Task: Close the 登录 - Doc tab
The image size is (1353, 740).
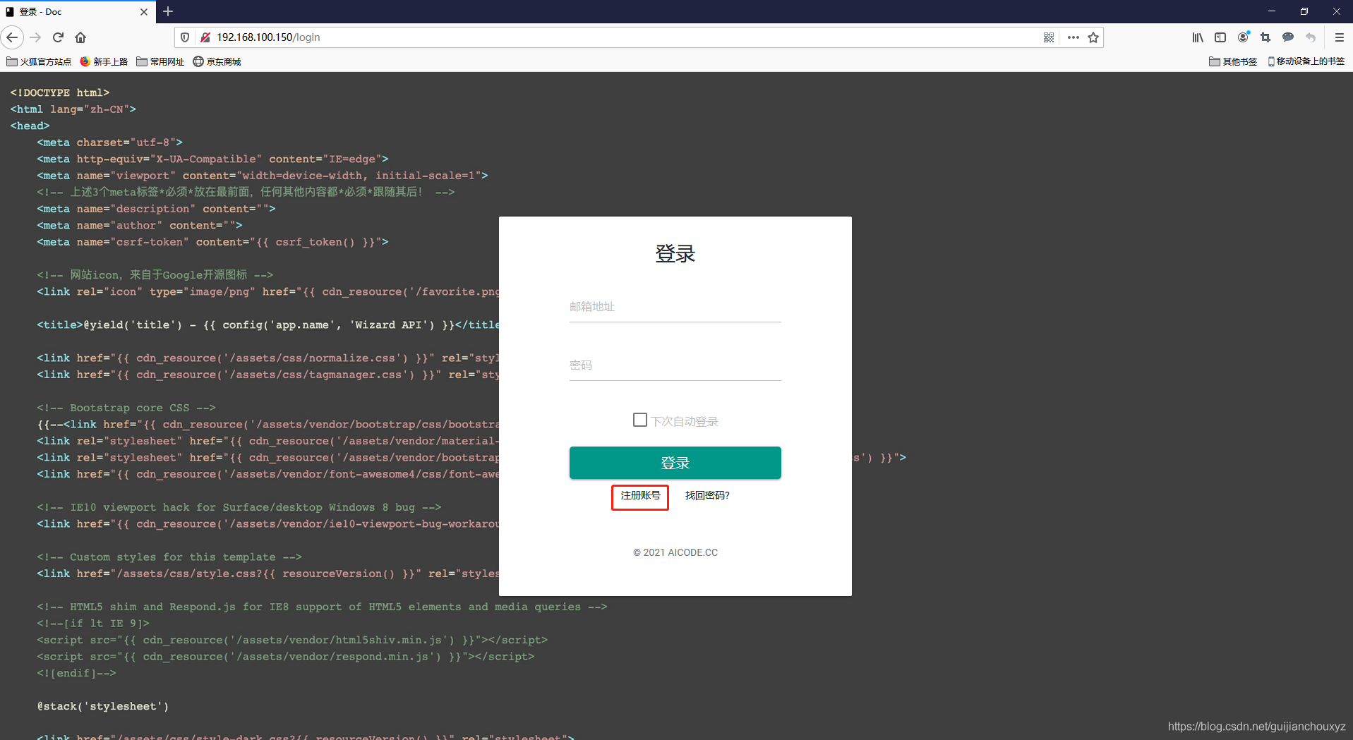Action: pyautogui.click(x=144, y=12)
